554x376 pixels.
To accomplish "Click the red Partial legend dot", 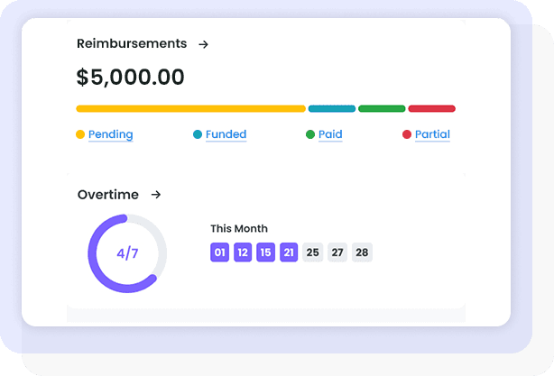I will click(407, 134).
